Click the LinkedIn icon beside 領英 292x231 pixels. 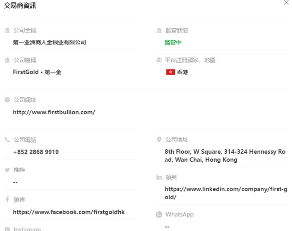pos(159,177)
